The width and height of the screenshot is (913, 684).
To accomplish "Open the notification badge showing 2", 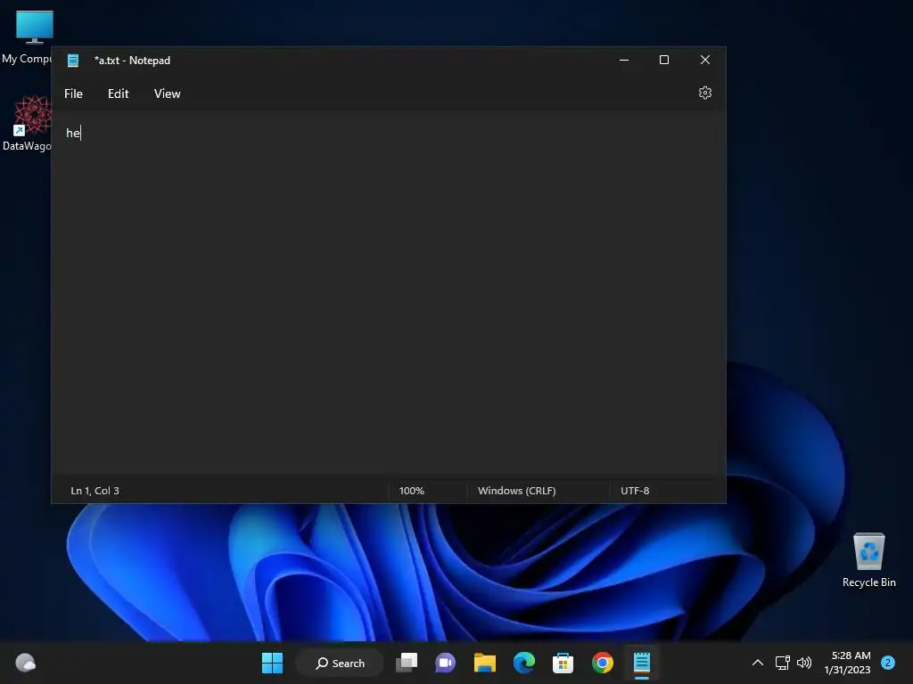I will [x=888, y=663].
